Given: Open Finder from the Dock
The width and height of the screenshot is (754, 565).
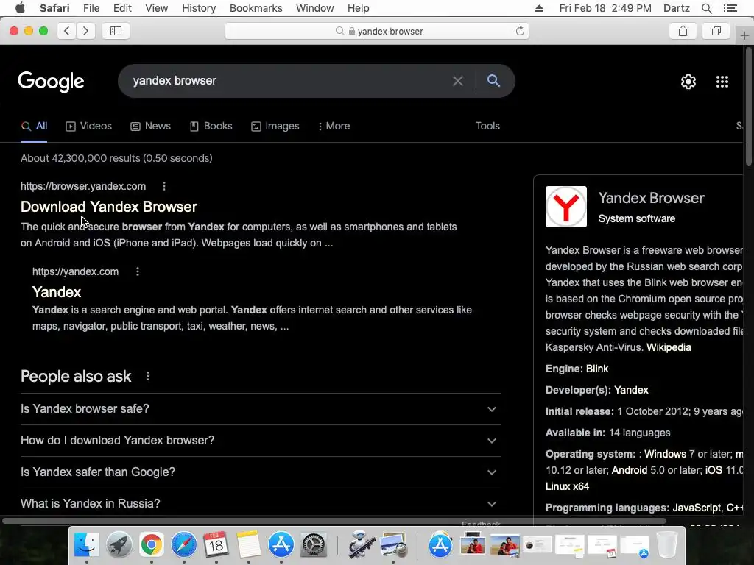Looking at the screenshot, I should [87, 545].
